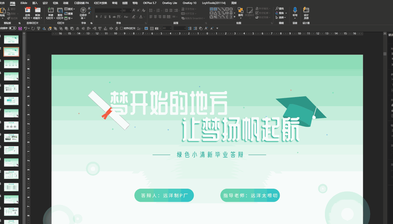The width and height of the screenshot is (393, 224).
Task: Expand the shape gallery more arrow
Action: click(x=235, y=17)
